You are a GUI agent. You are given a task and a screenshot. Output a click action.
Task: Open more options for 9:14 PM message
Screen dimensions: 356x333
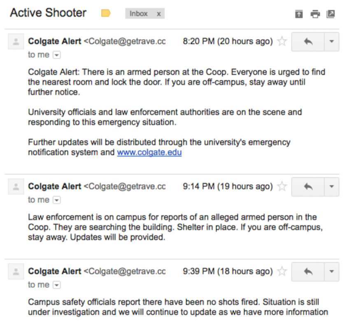coord(332,187)
